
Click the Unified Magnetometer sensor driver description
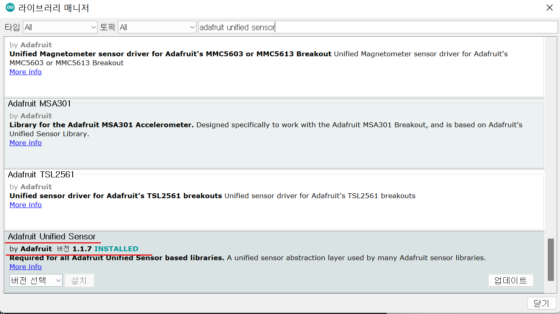[x=258, y=58]
